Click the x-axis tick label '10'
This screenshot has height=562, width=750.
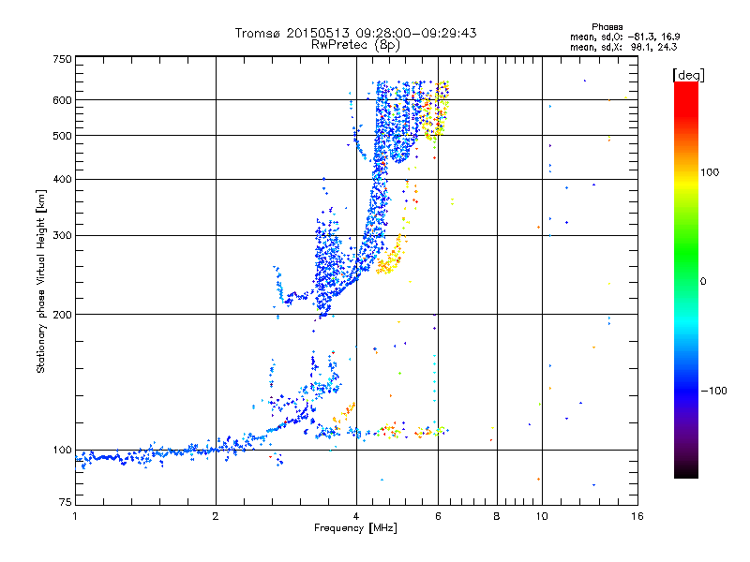[x=542, y=516]
